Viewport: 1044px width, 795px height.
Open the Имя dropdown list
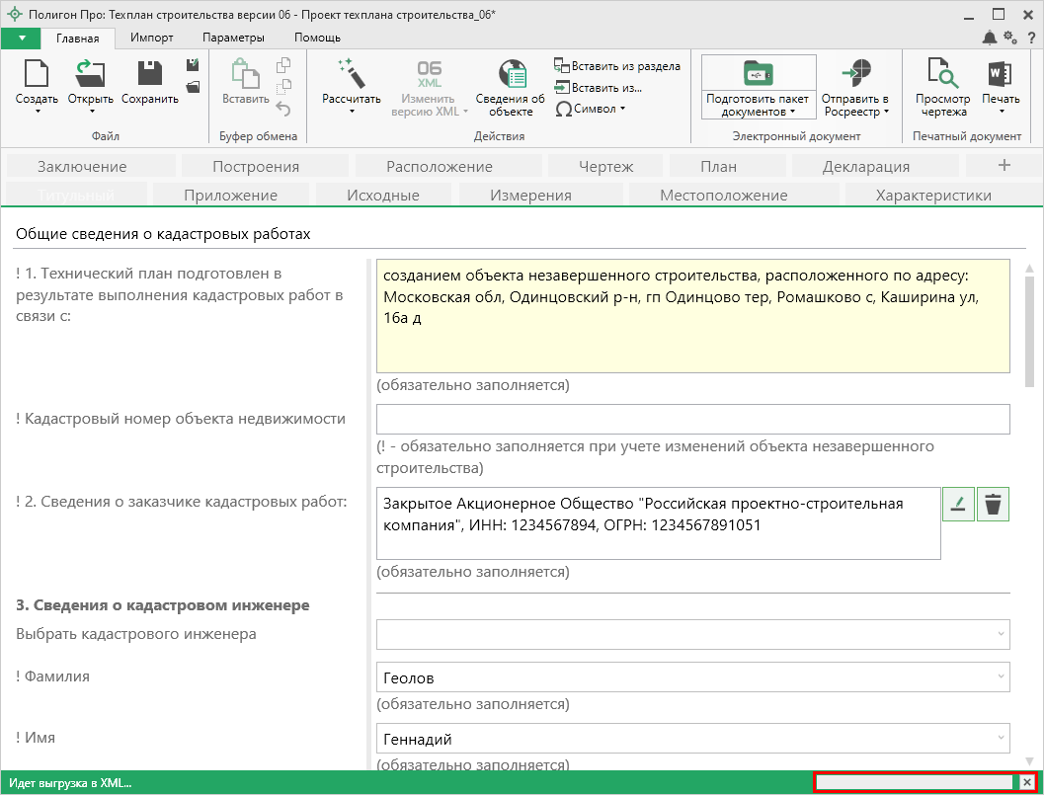(1001, 739)
